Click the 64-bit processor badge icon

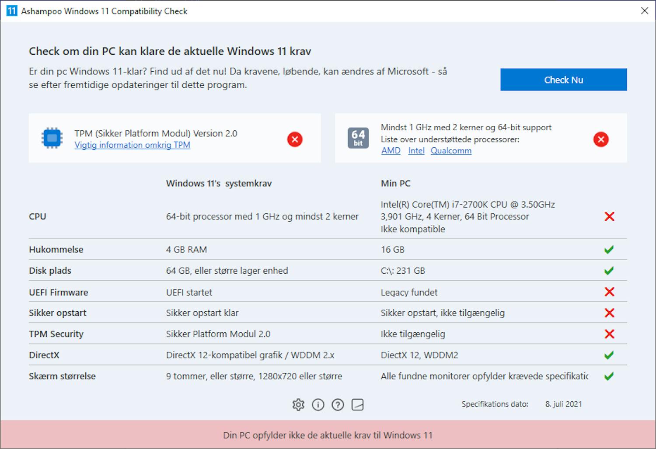point(358,138)
